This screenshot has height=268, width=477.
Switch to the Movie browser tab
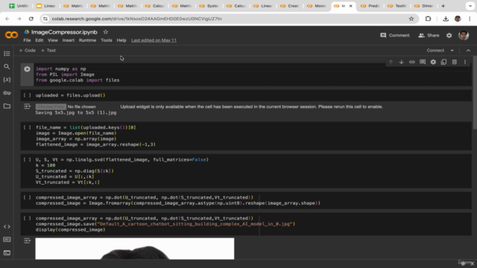click(316, 6)
